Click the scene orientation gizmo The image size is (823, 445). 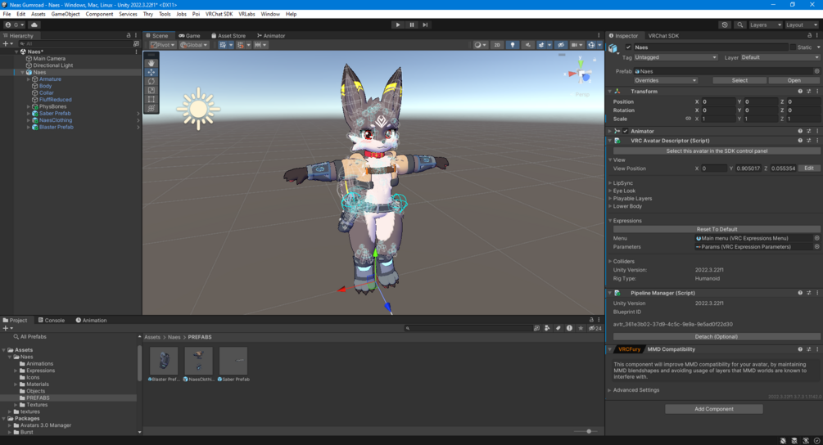coord(580,74)
